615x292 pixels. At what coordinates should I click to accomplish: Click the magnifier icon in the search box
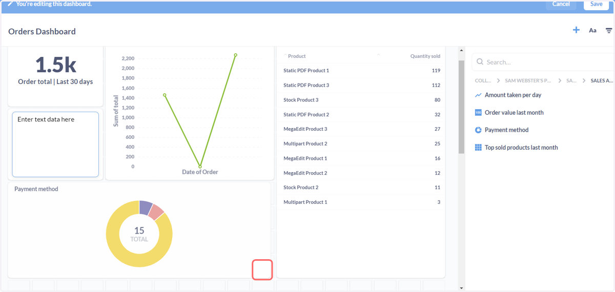(480, 62)
